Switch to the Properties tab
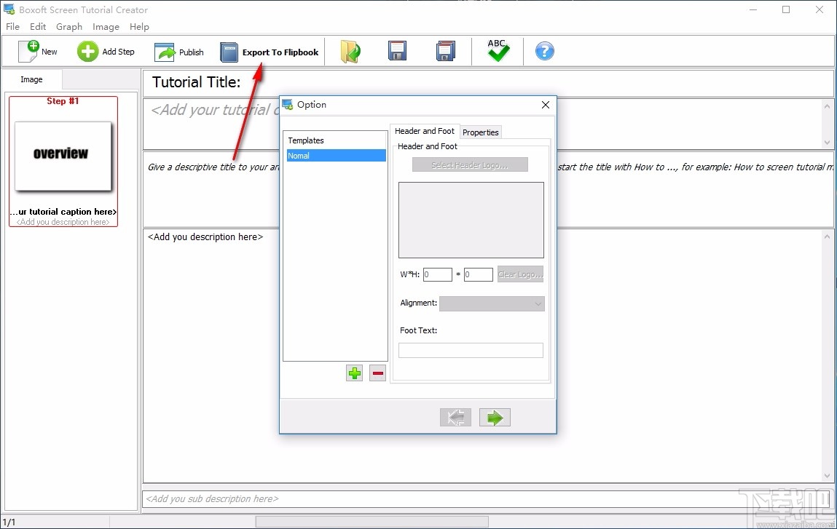The image size is (837, 529). pos(480,132)
